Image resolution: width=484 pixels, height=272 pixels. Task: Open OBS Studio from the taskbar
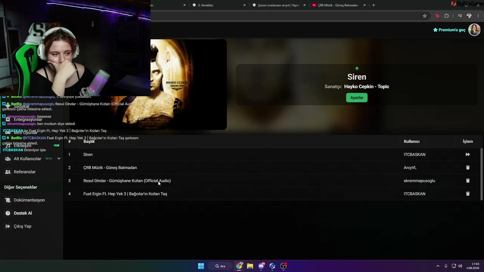click(283, 266)
